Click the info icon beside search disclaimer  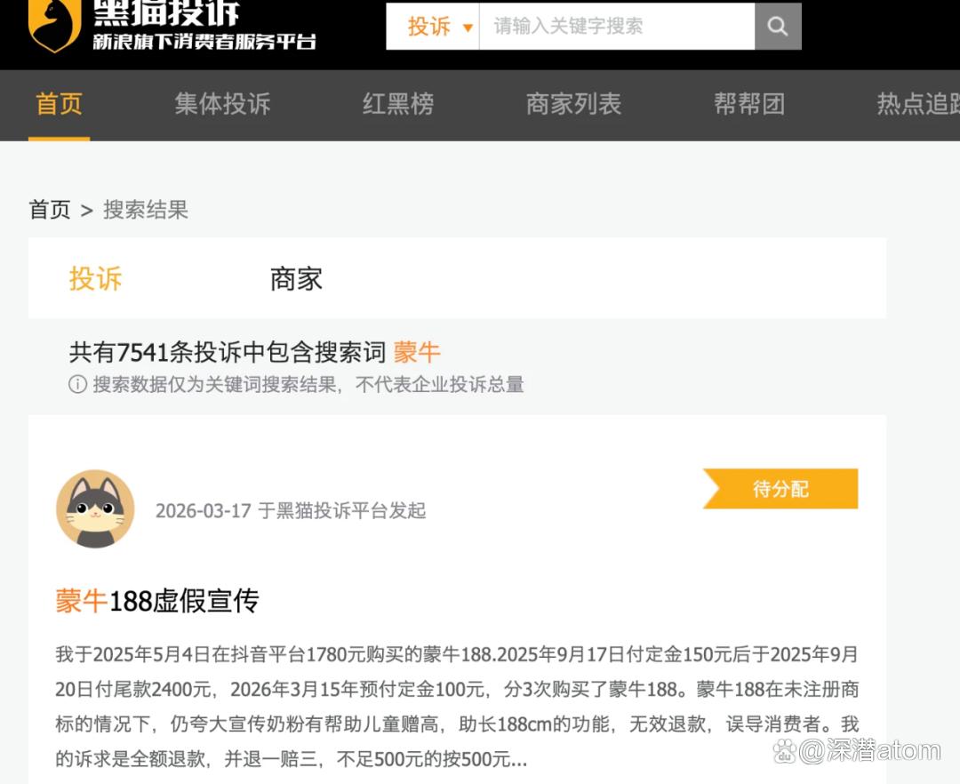coord(77,384)
